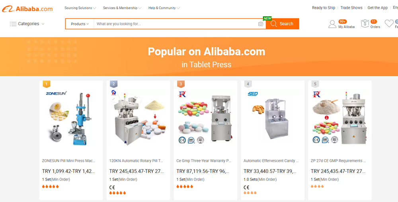
Task: Expand the Help & Community menu
Action: point(164,8)
